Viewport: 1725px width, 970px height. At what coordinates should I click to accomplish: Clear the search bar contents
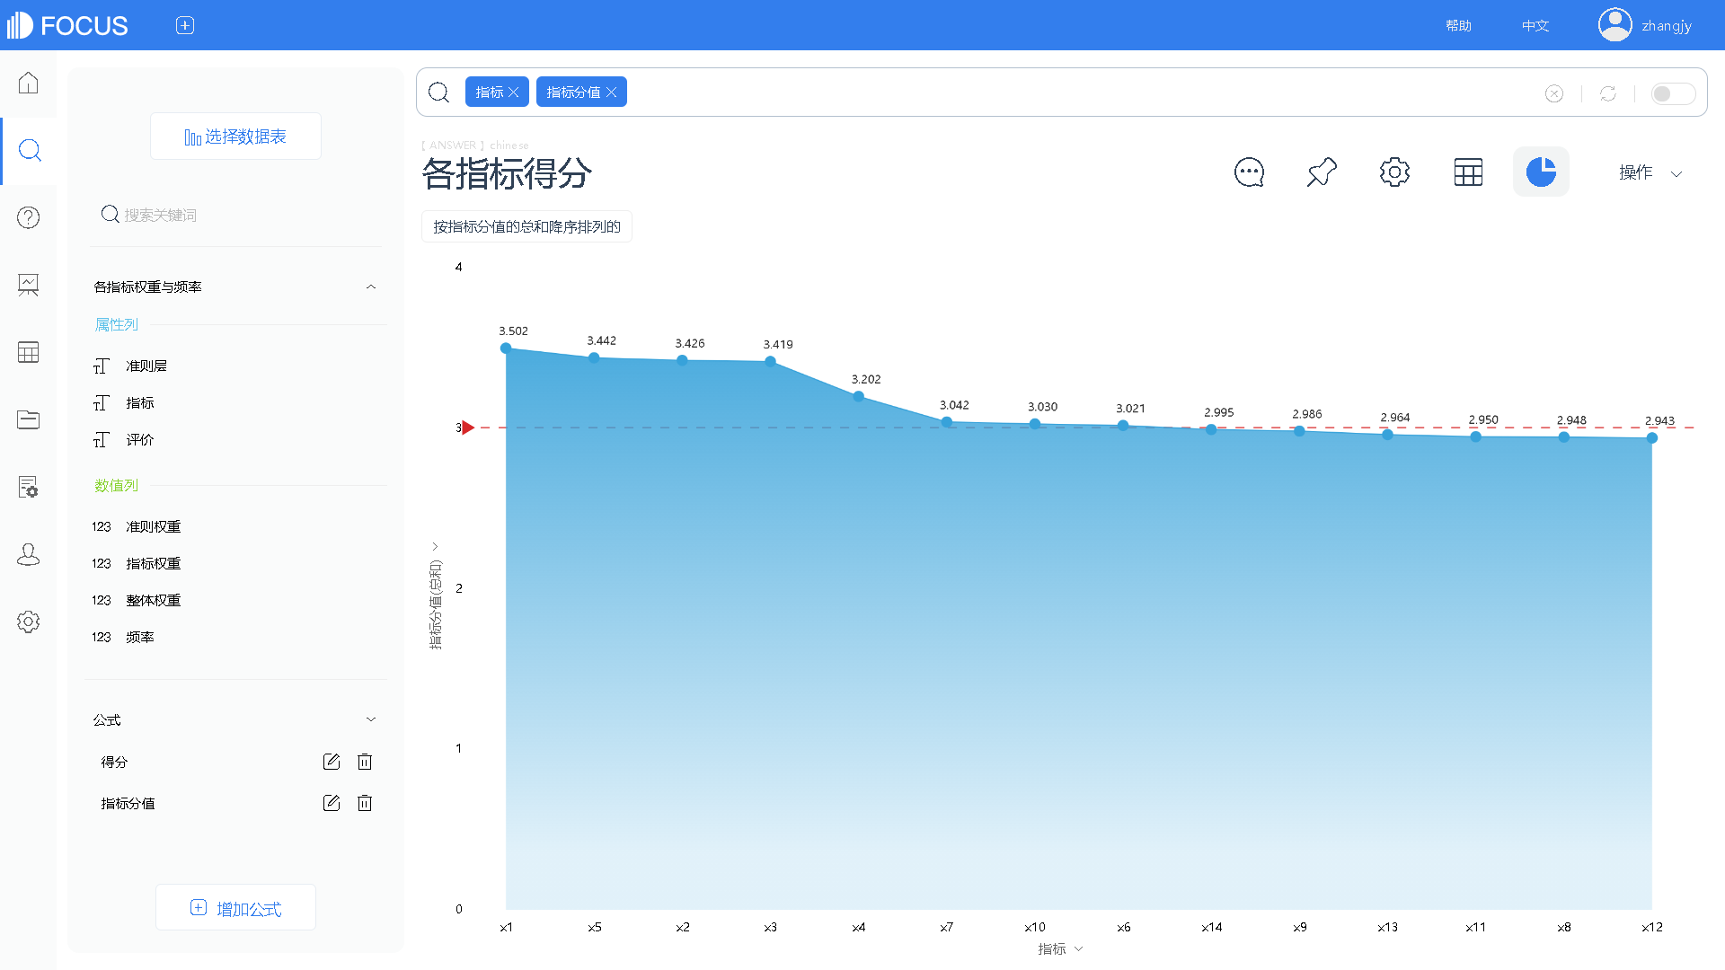[x=1554, y=93]
